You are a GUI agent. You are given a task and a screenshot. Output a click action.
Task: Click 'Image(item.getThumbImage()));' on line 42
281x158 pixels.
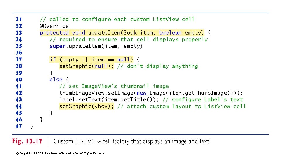point(196,93)
